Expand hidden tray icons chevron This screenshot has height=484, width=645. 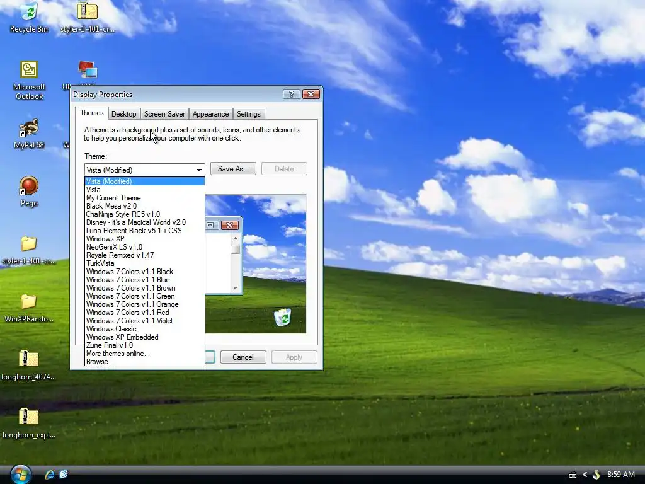(x=585, y=475)
